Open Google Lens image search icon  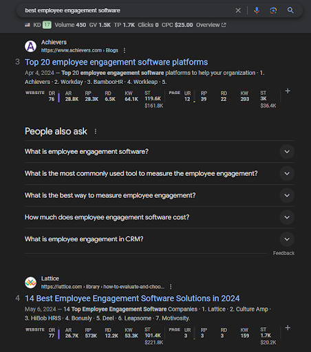(273, 10)
